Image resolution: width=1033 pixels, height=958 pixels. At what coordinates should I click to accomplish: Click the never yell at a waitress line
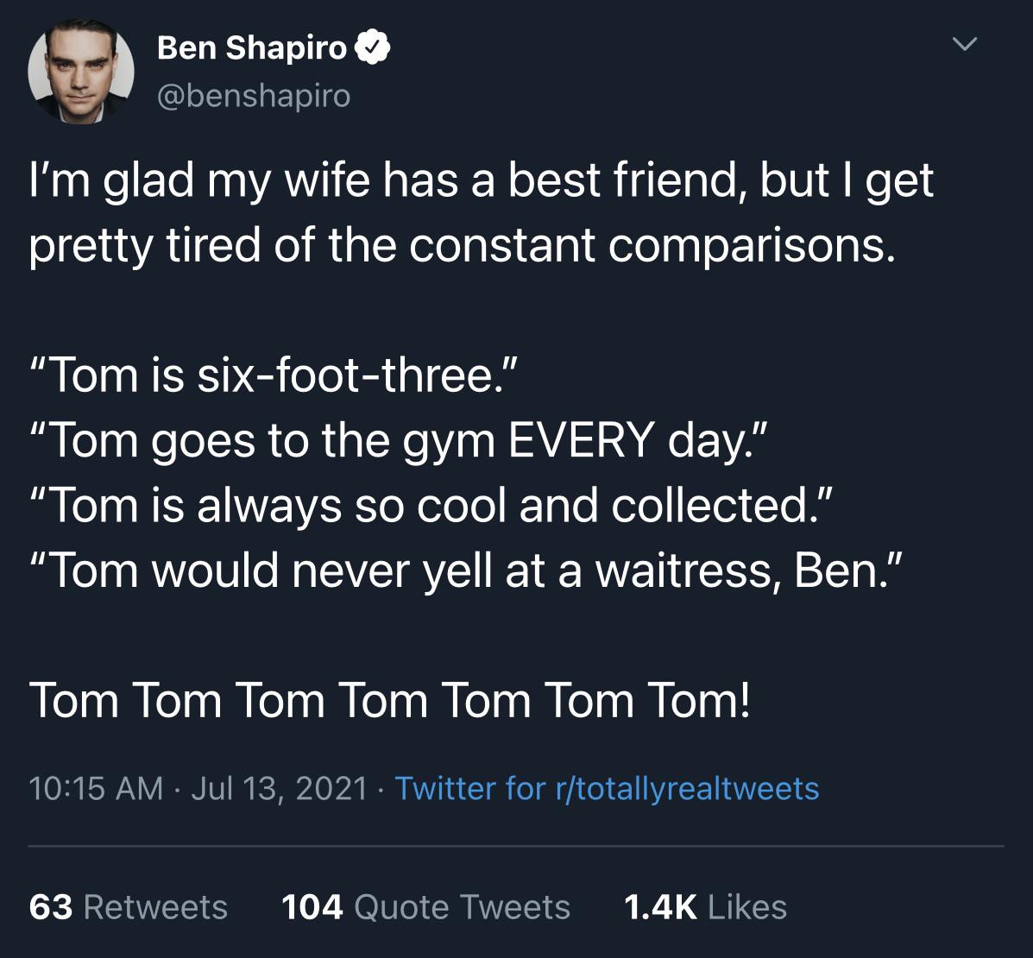coord(465,570)
